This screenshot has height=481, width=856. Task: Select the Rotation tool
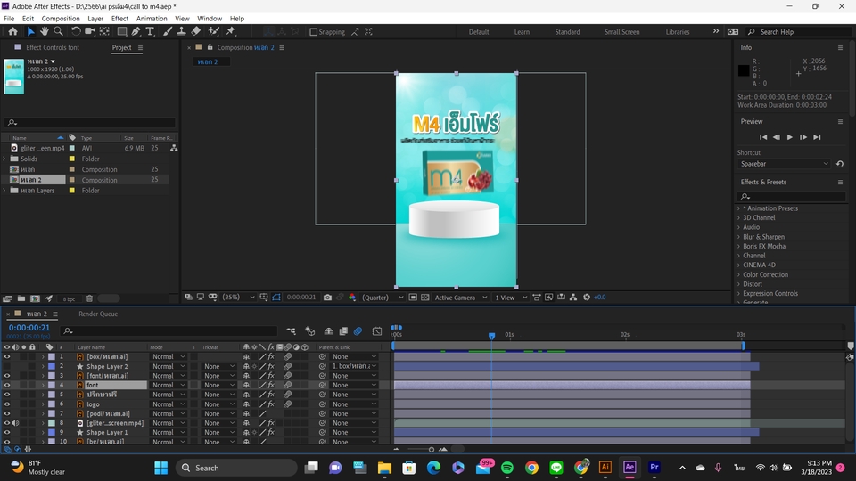(76, 32)
